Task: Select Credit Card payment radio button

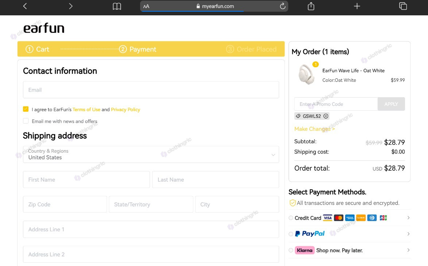Action: [291, 218]
